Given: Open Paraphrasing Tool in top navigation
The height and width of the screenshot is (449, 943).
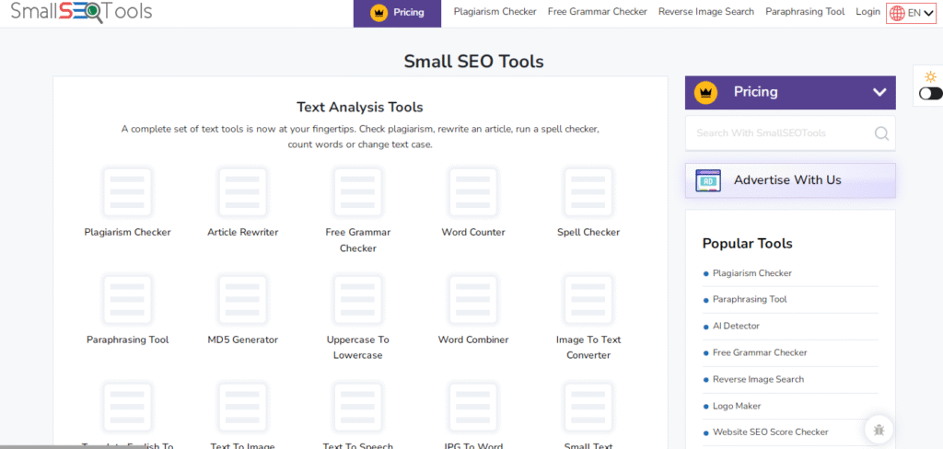Looking at the screenshot, I should coord(805,11).
